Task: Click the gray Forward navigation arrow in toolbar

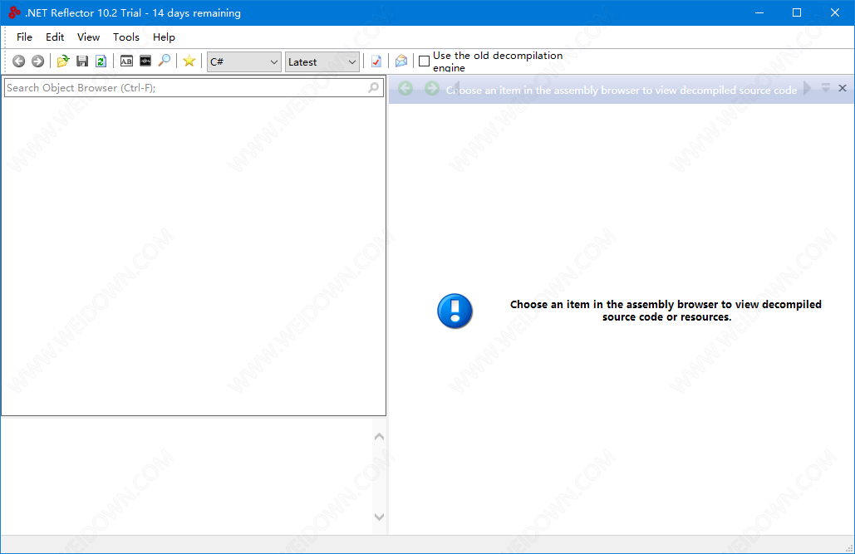Action: pyautogui.click(x=37, y=61)
